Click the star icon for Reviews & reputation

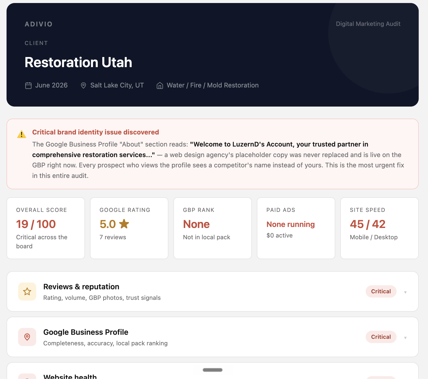[27, 292]
